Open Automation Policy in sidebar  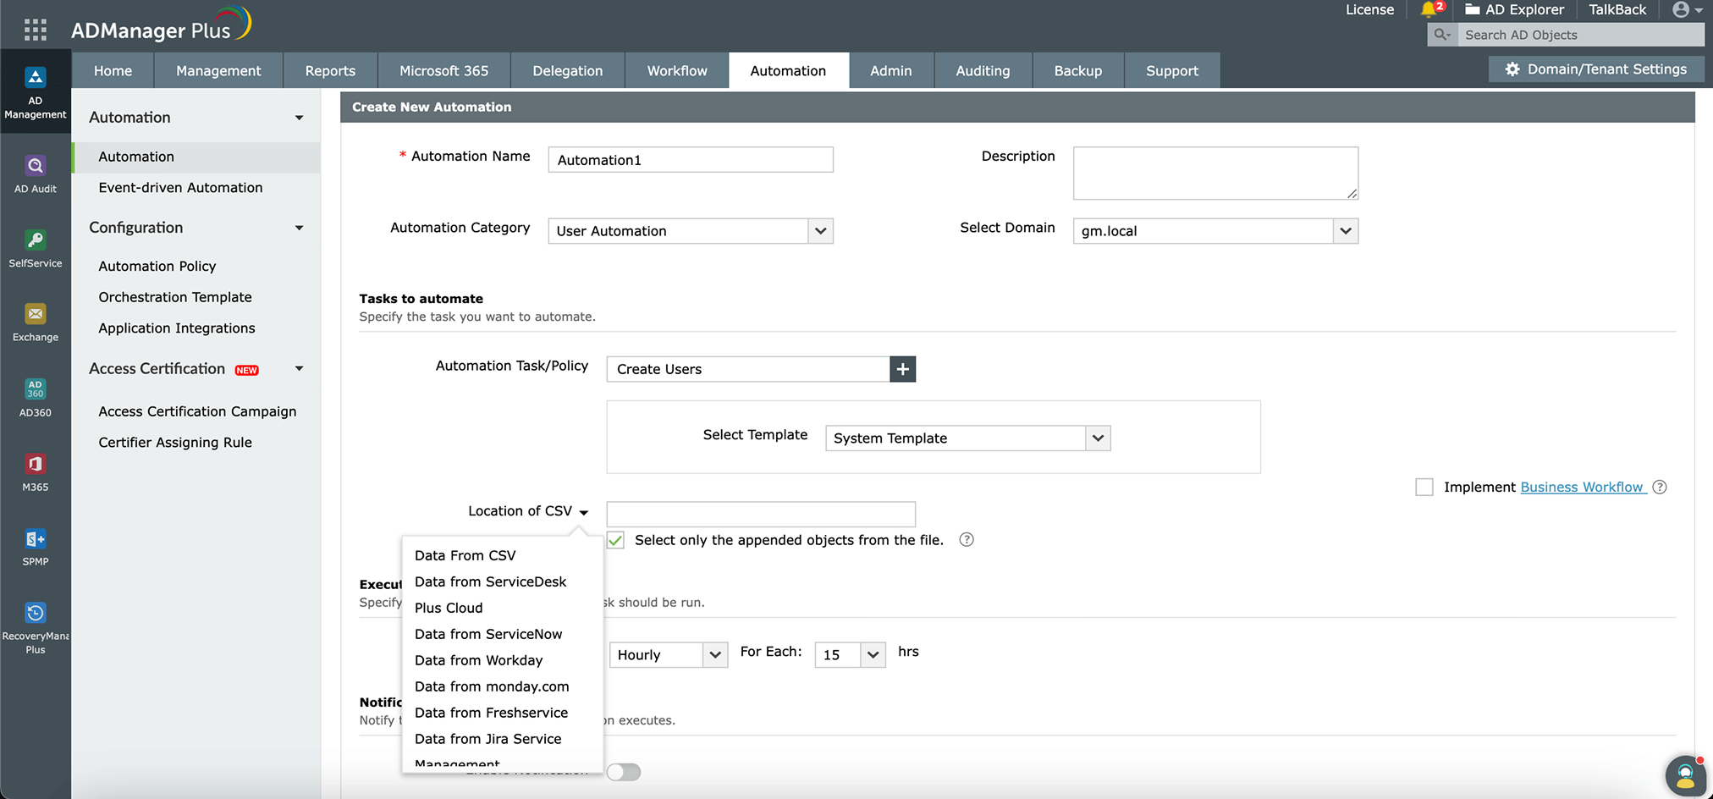point(157,266)
